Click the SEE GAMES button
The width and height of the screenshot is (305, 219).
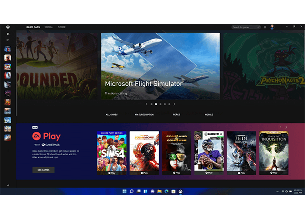(43, 170)
